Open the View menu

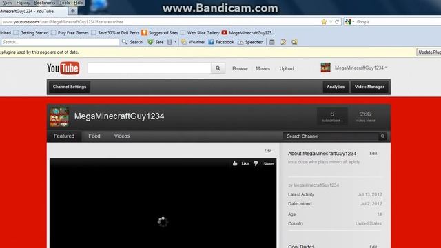click(8, 3)
